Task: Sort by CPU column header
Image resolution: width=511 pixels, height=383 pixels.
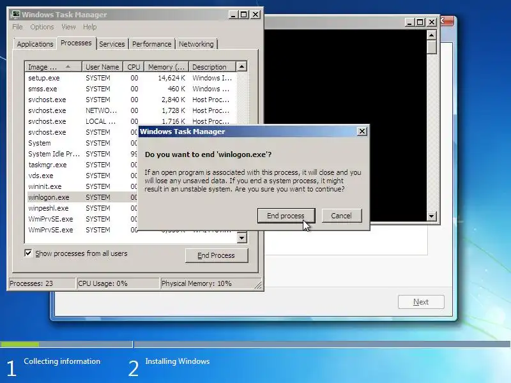Action: click(133, 67)
